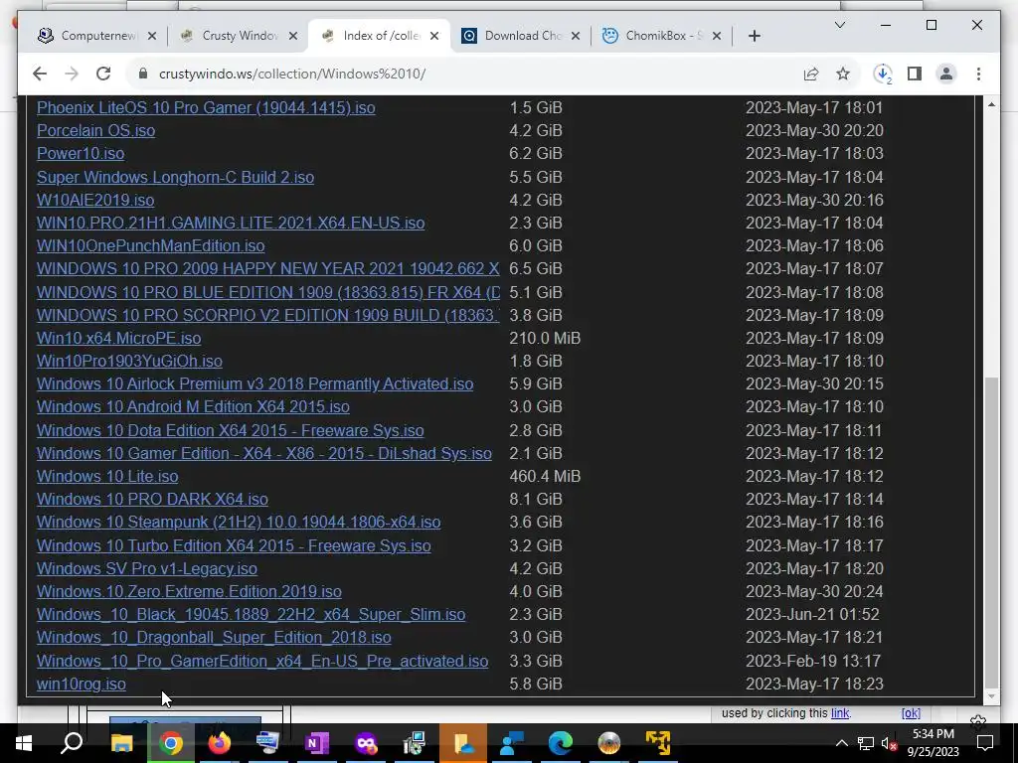Open Win10Pro1903YuGiOh.iso link
Screen dimensions: 1018x763
[x=129, y=361]
